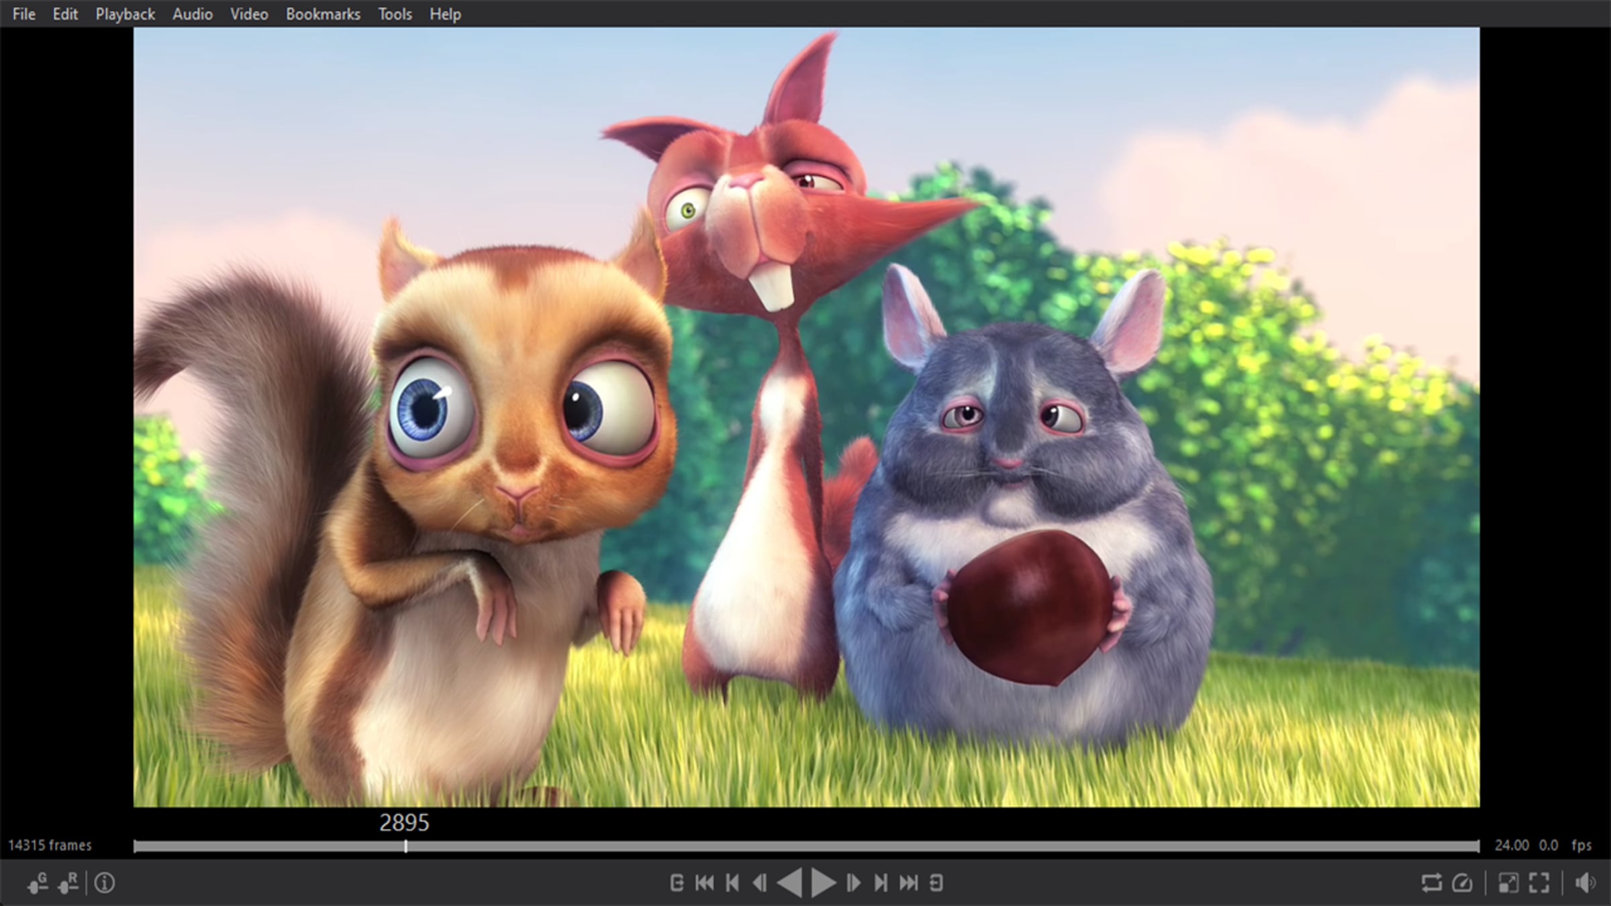The width and height of the screenshot is (1611, 906).
Task: Click the forward play button
Action: (823, 883)
